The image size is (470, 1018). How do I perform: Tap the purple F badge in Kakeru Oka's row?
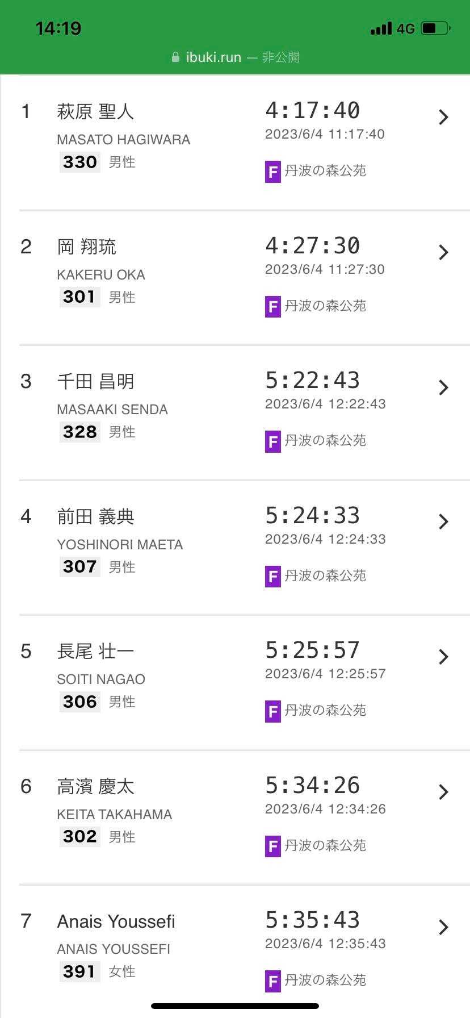(272, 307)
